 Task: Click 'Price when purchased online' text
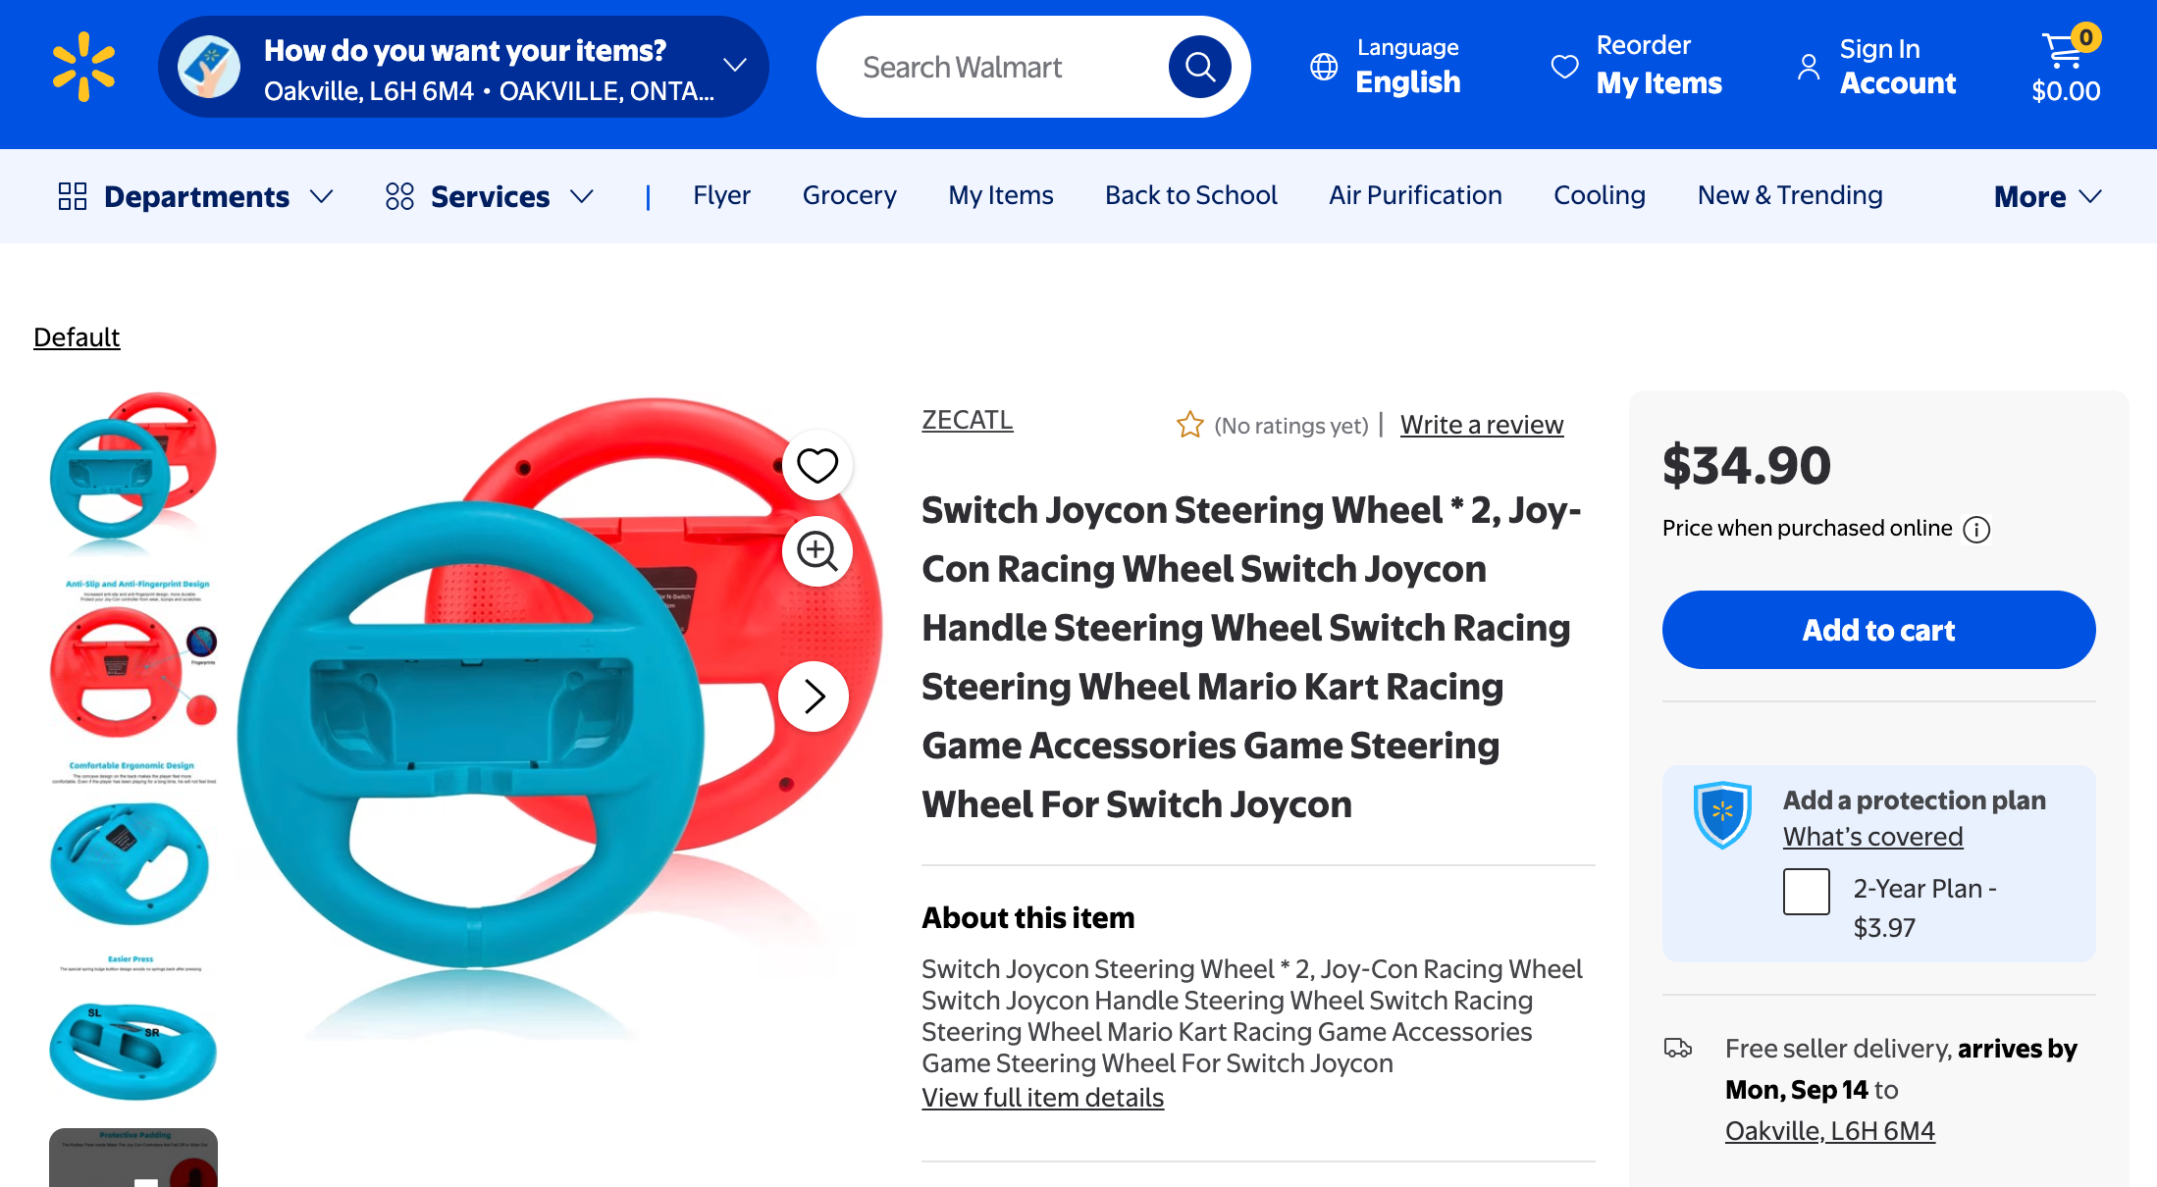1807,528
